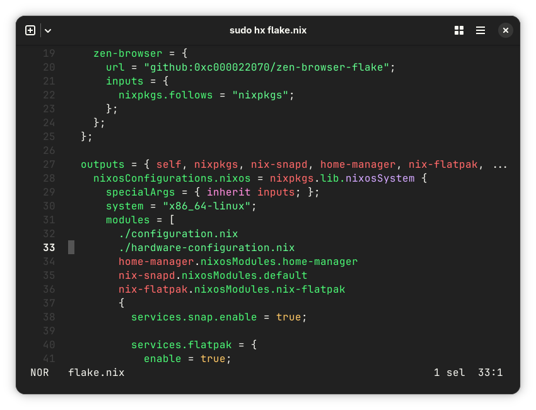Screen dimensions: 536x410
Task: Click the 'inherit' keyword in specialArgs
Action: click(228, 192)
